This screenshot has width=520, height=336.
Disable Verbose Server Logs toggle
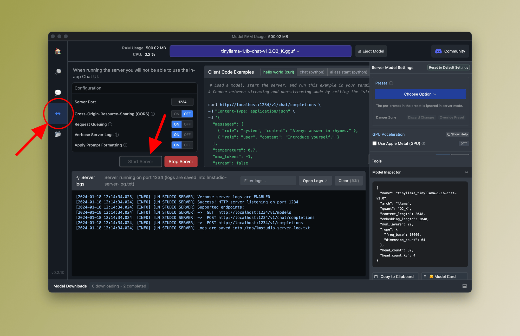point(188,134)
